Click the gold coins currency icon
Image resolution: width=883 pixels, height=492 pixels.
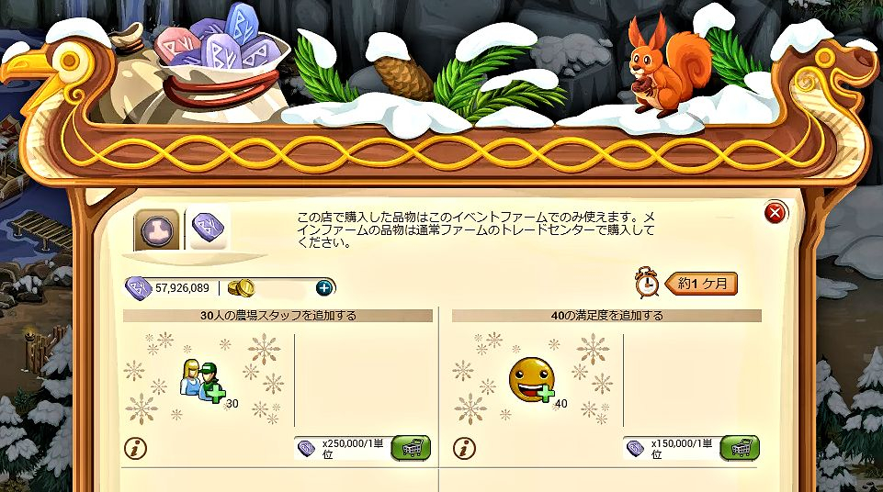[x=241, y=288]
